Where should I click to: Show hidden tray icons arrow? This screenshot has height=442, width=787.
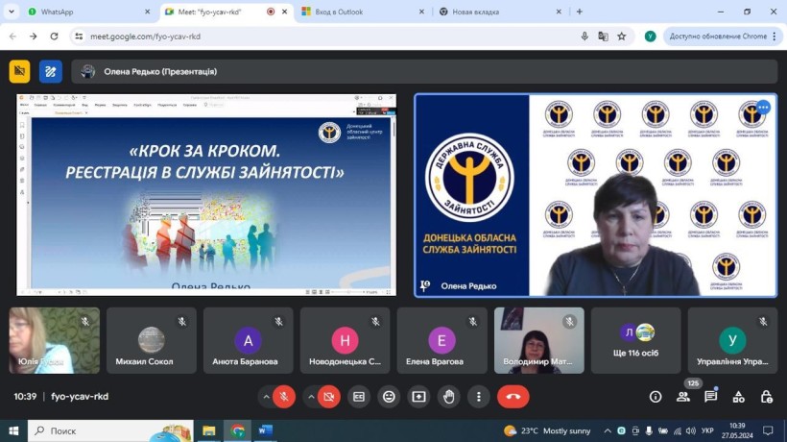coord(608,430)
